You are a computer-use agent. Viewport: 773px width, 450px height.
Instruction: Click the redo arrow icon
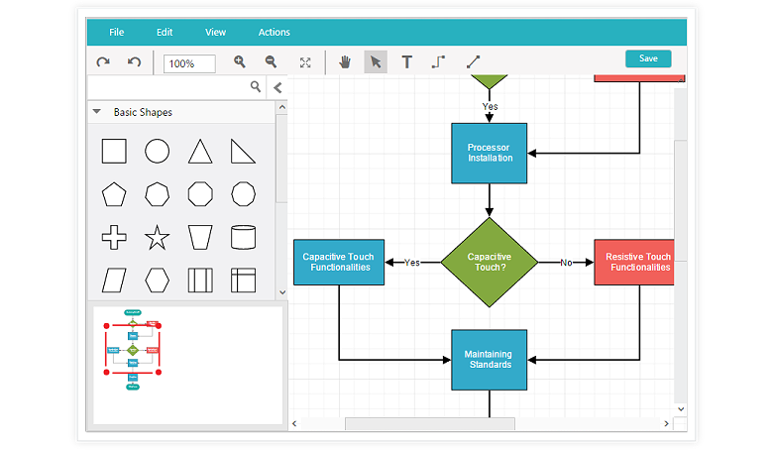103,62
